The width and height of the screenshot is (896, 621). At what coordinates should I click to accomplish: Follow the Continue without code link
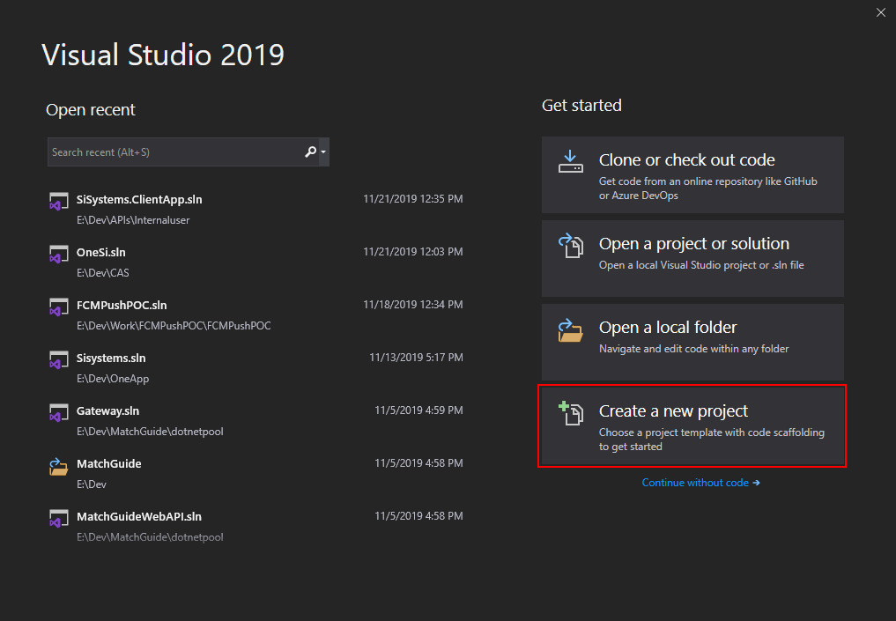(x=700, y=483)
